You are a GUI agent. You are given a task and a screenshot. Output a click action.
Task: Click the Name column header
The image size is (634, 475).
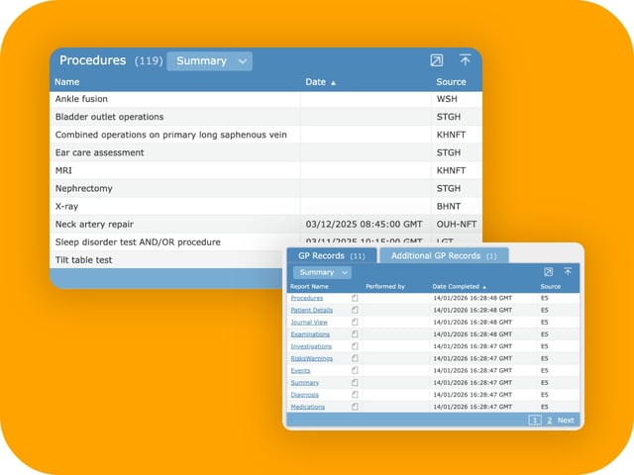67,82
